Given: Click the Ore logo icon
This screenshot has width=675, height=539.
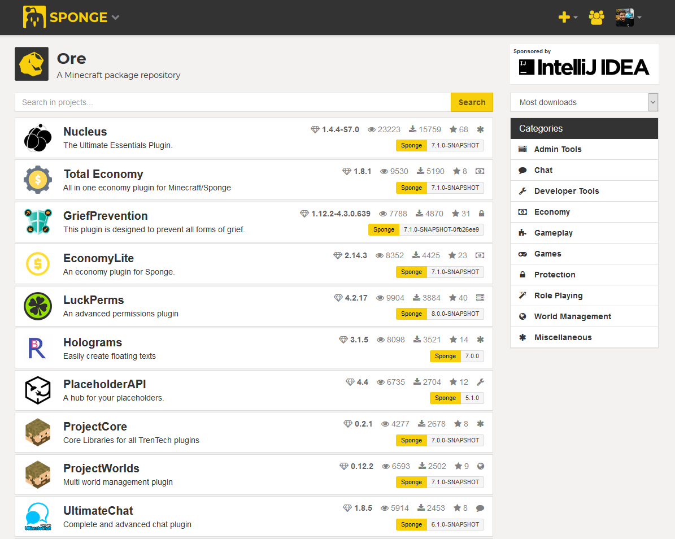Looking at the screenshot, I should (32, 64).
